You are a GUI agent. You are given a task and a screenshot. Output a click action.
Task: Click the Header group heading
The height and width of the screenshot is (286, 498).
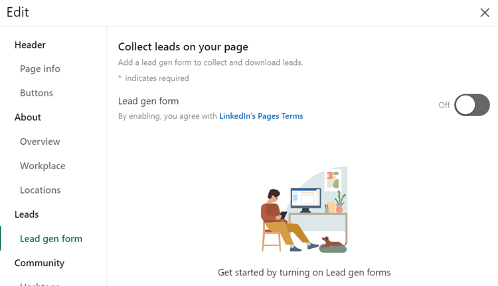pos(30,44)
